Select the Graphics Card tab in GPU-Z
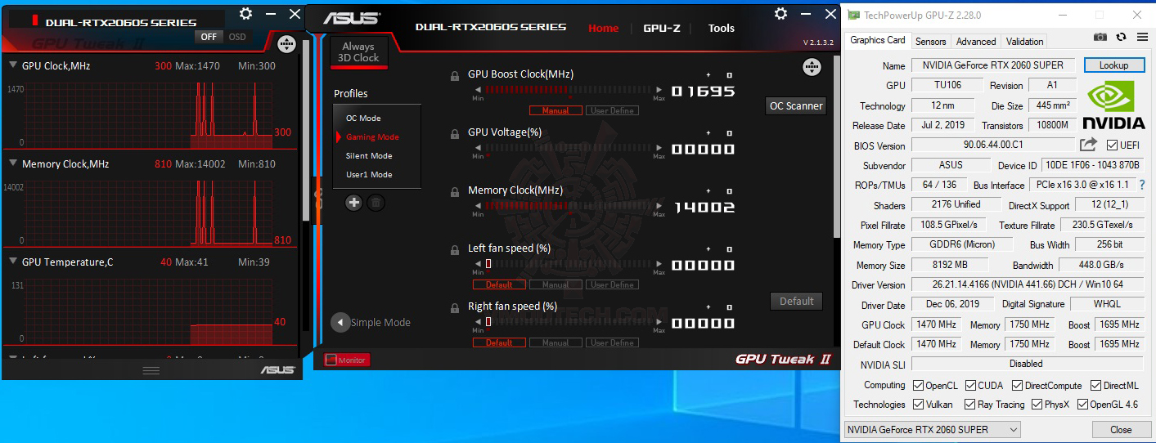1156x443 pixels. point(878,40)
